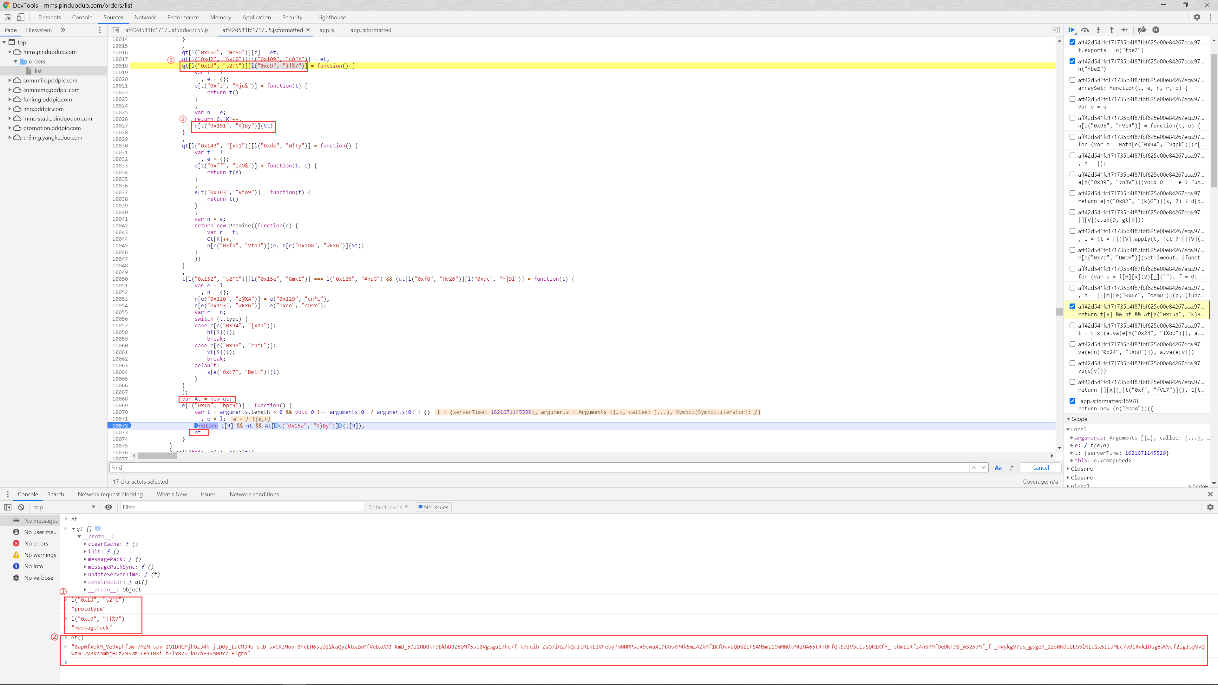Clear the console
The height and width of the screenshot is (685, 1218).
click(x=21, y=507)
